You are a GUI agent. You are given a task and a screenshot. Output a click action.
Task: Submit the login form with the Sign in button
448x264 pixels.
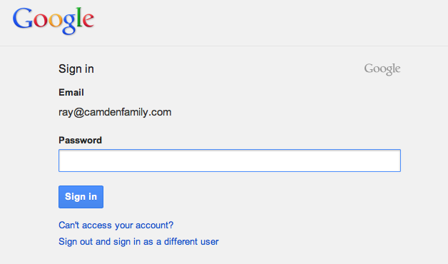pyautogui.click(x=81, y=197)
